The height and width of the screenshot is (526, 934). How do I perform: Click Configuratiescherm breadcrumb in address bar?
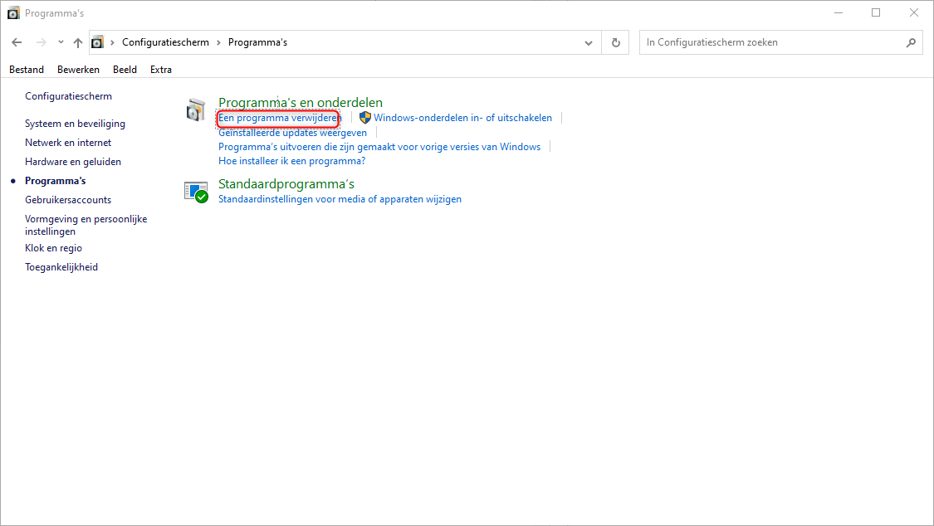[x=165, y=42]
